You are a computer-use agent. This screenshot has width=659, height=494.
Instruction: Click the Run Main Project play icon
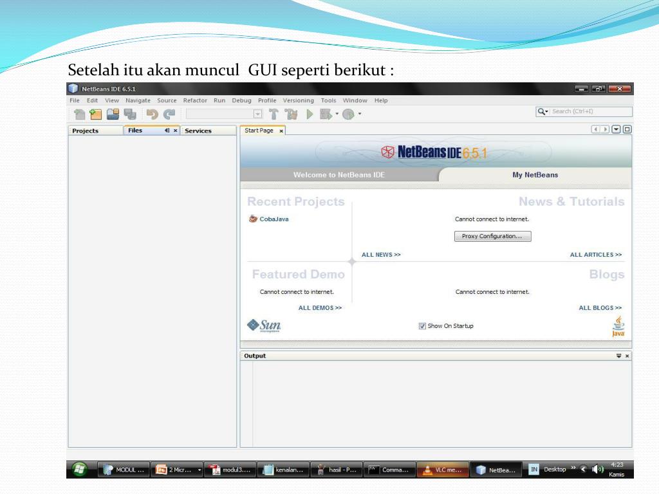point(310,114)
